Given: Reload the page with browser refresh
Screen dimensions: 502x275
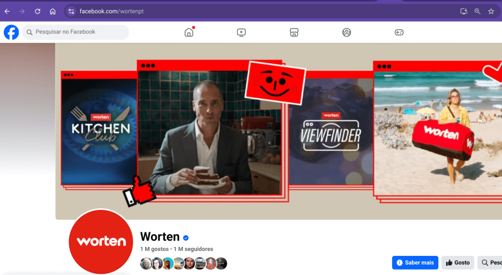Looking at the screenshot, I should [38, 11].
